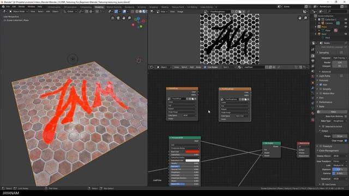Open the Blender logo menu
This screenshot has height=196, width=349.
(x=3, y=7)
